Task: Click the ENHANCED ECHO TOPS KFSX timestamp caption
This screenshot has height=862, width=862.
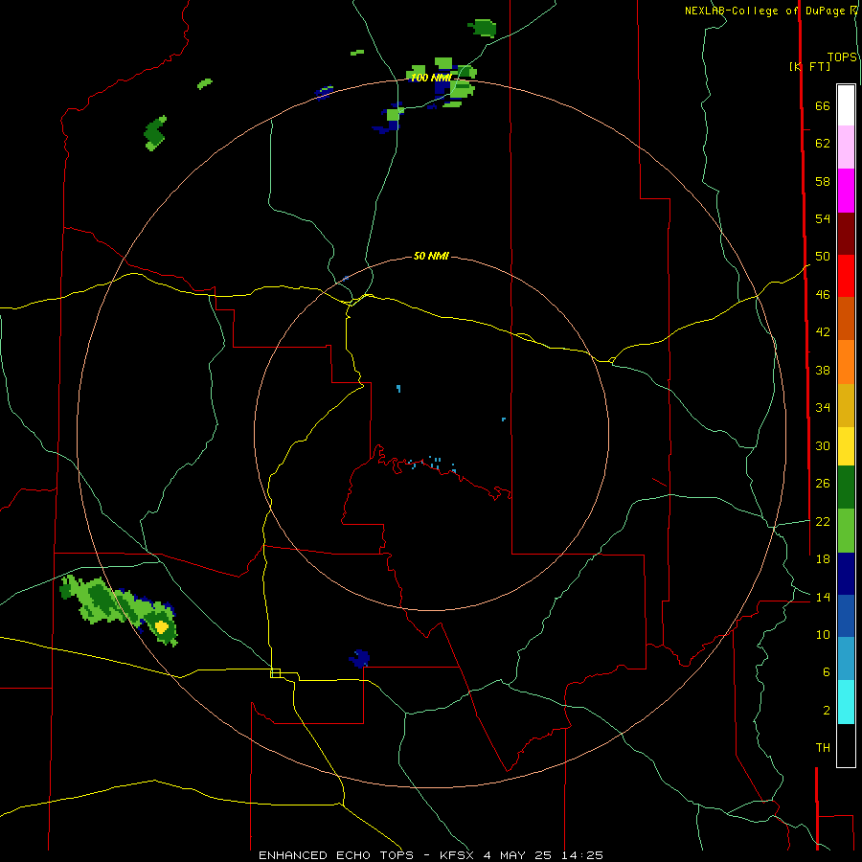Action: point(431,855)
